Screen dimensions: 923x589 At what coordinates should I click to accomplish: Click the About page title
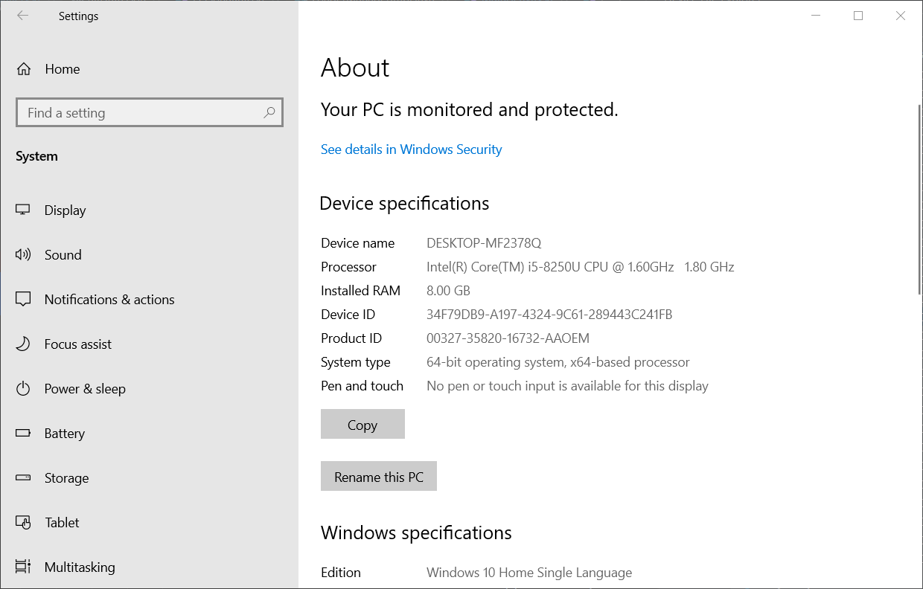click(x=355, y=68)
